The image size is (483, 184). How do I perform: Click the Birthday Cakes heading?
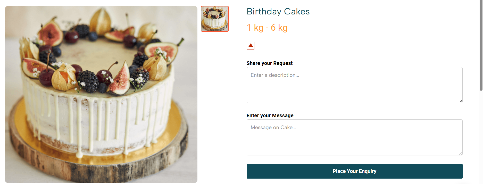coord(278,12)
